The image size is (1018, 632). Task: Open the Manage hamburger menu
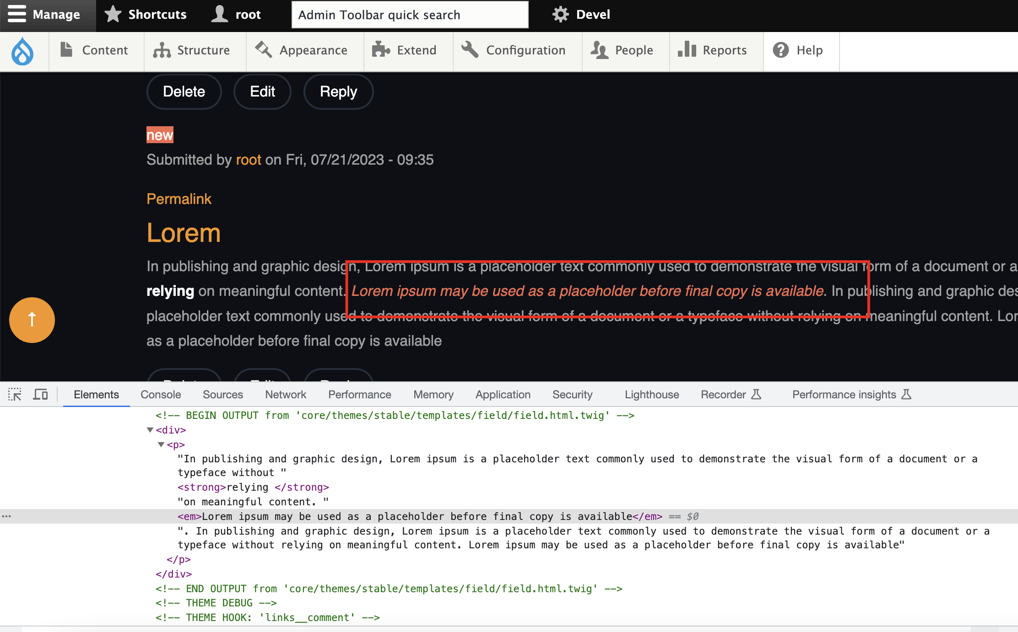click(x=17, y=14)
